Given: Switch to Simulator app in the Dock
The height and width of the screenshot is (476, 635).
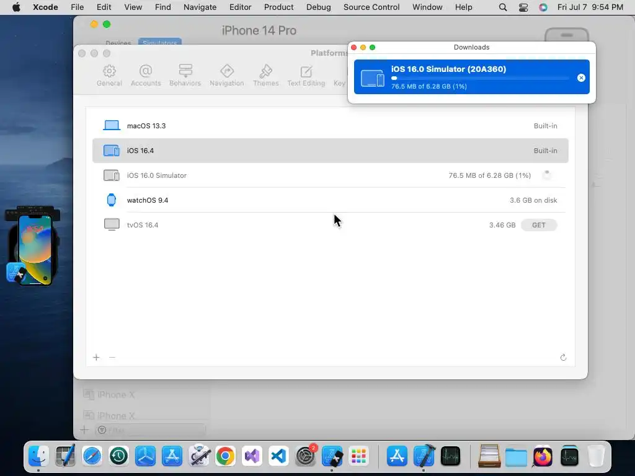Looking at the screenshot, I should (332, 456).
